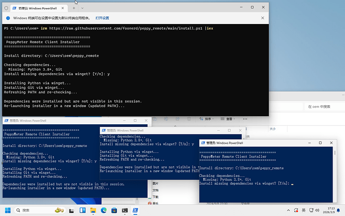This screenshot has width=345, height=216.
Task: Open a new tab in Windows Terminal
Action: pyautogui.click(x=74, y=8)
